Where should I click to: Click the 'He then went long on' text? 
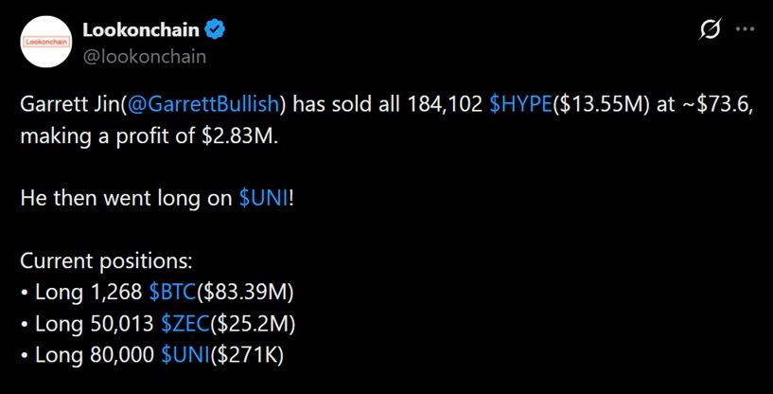pyautogui.click(x=126, y=199)
